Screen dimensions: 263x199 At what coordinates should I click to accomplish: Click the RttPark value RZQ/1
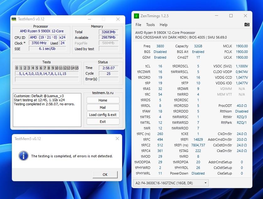(242, 123)
